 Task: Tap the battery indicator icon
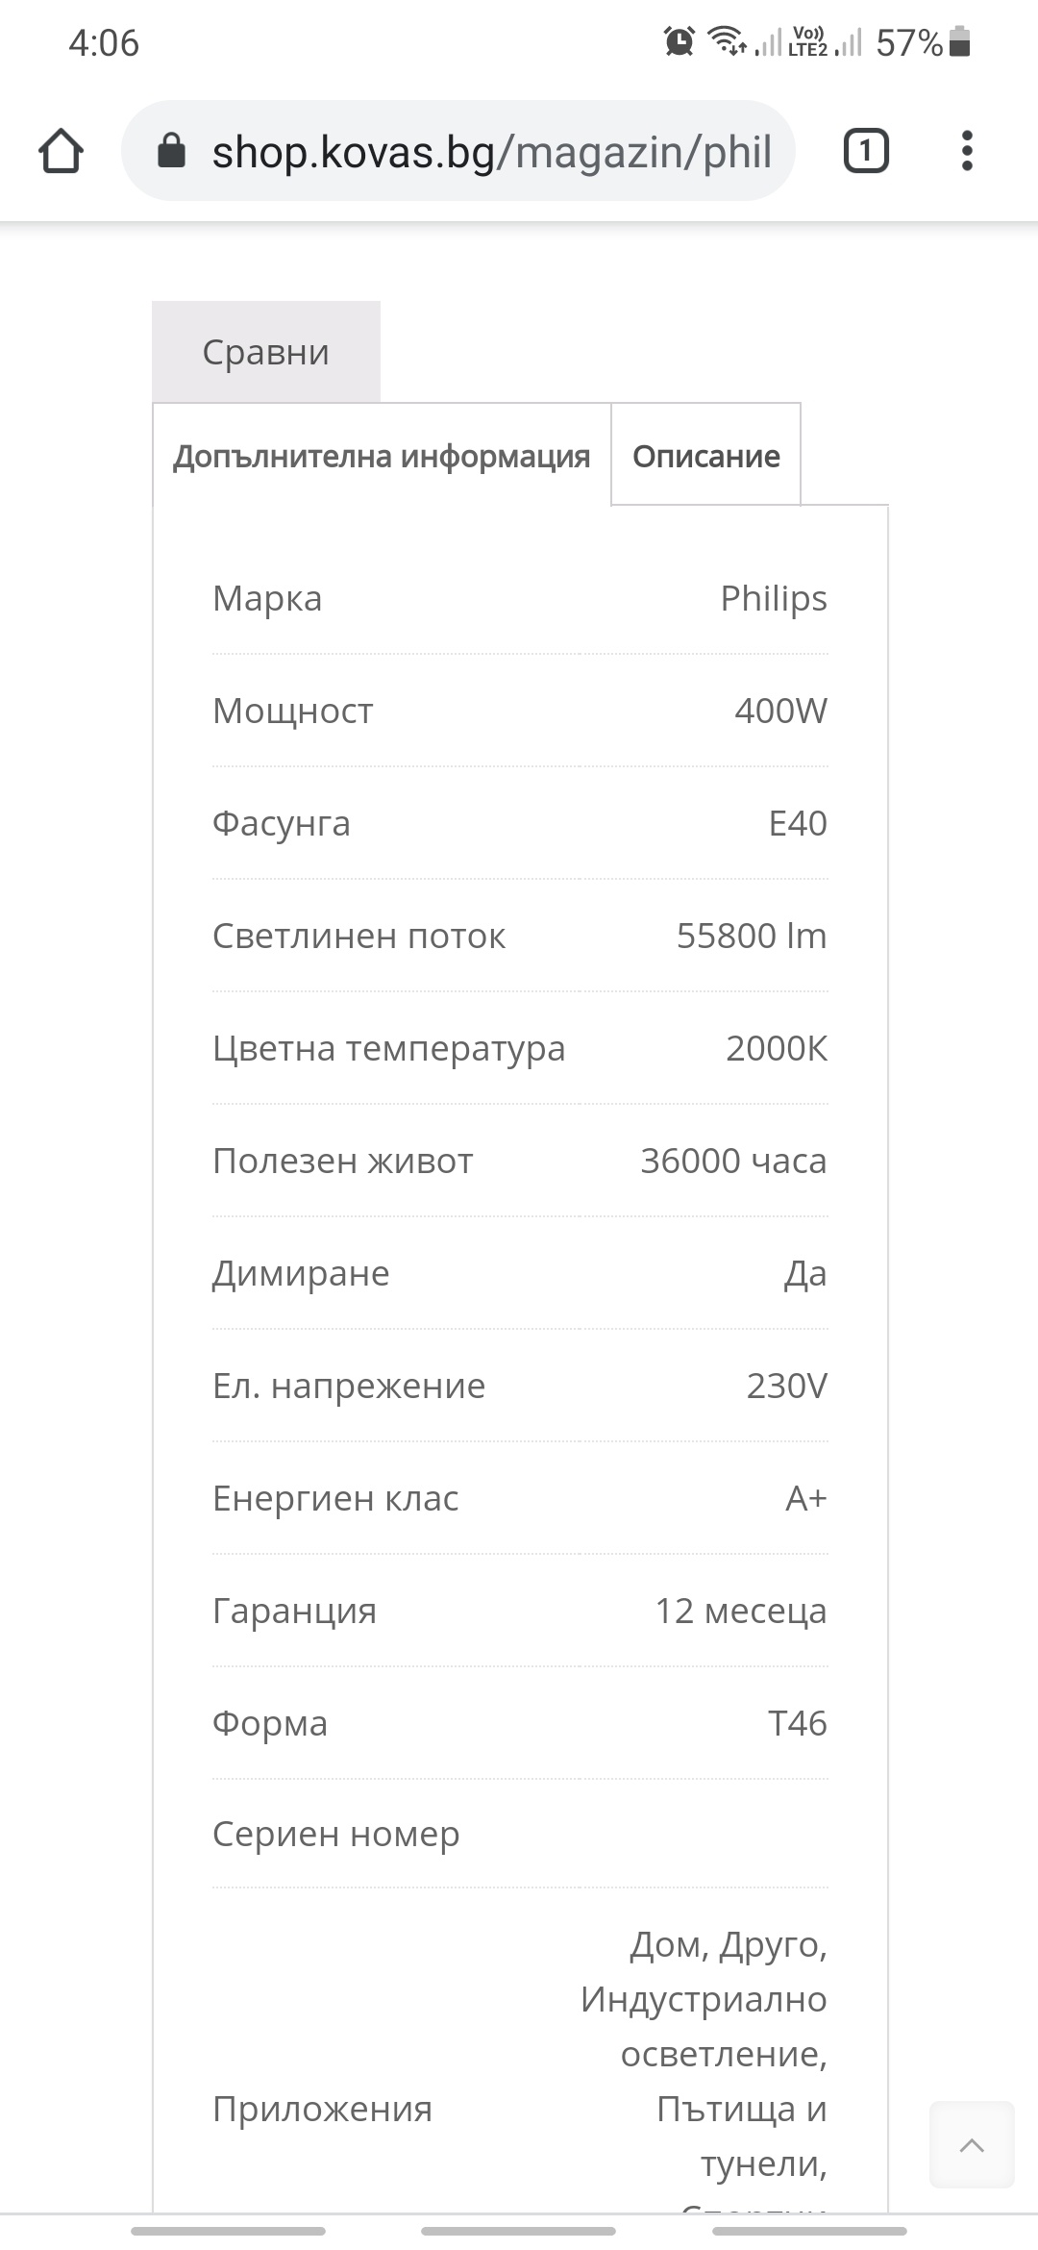click(x=959, y=42)
